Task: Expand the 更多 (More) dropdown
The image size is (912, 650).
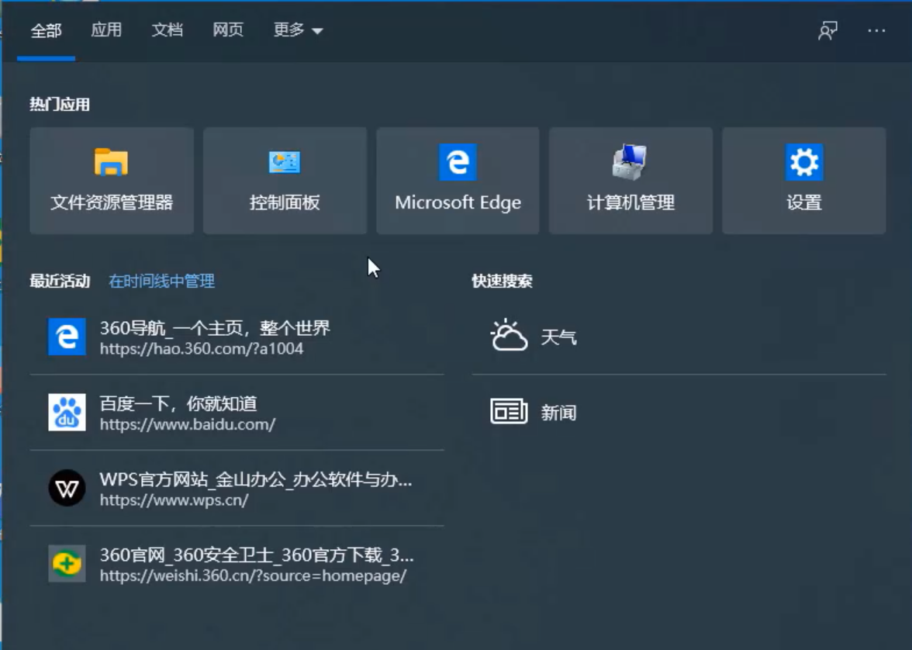Action: pyautogui.click(x=298, y=31)
